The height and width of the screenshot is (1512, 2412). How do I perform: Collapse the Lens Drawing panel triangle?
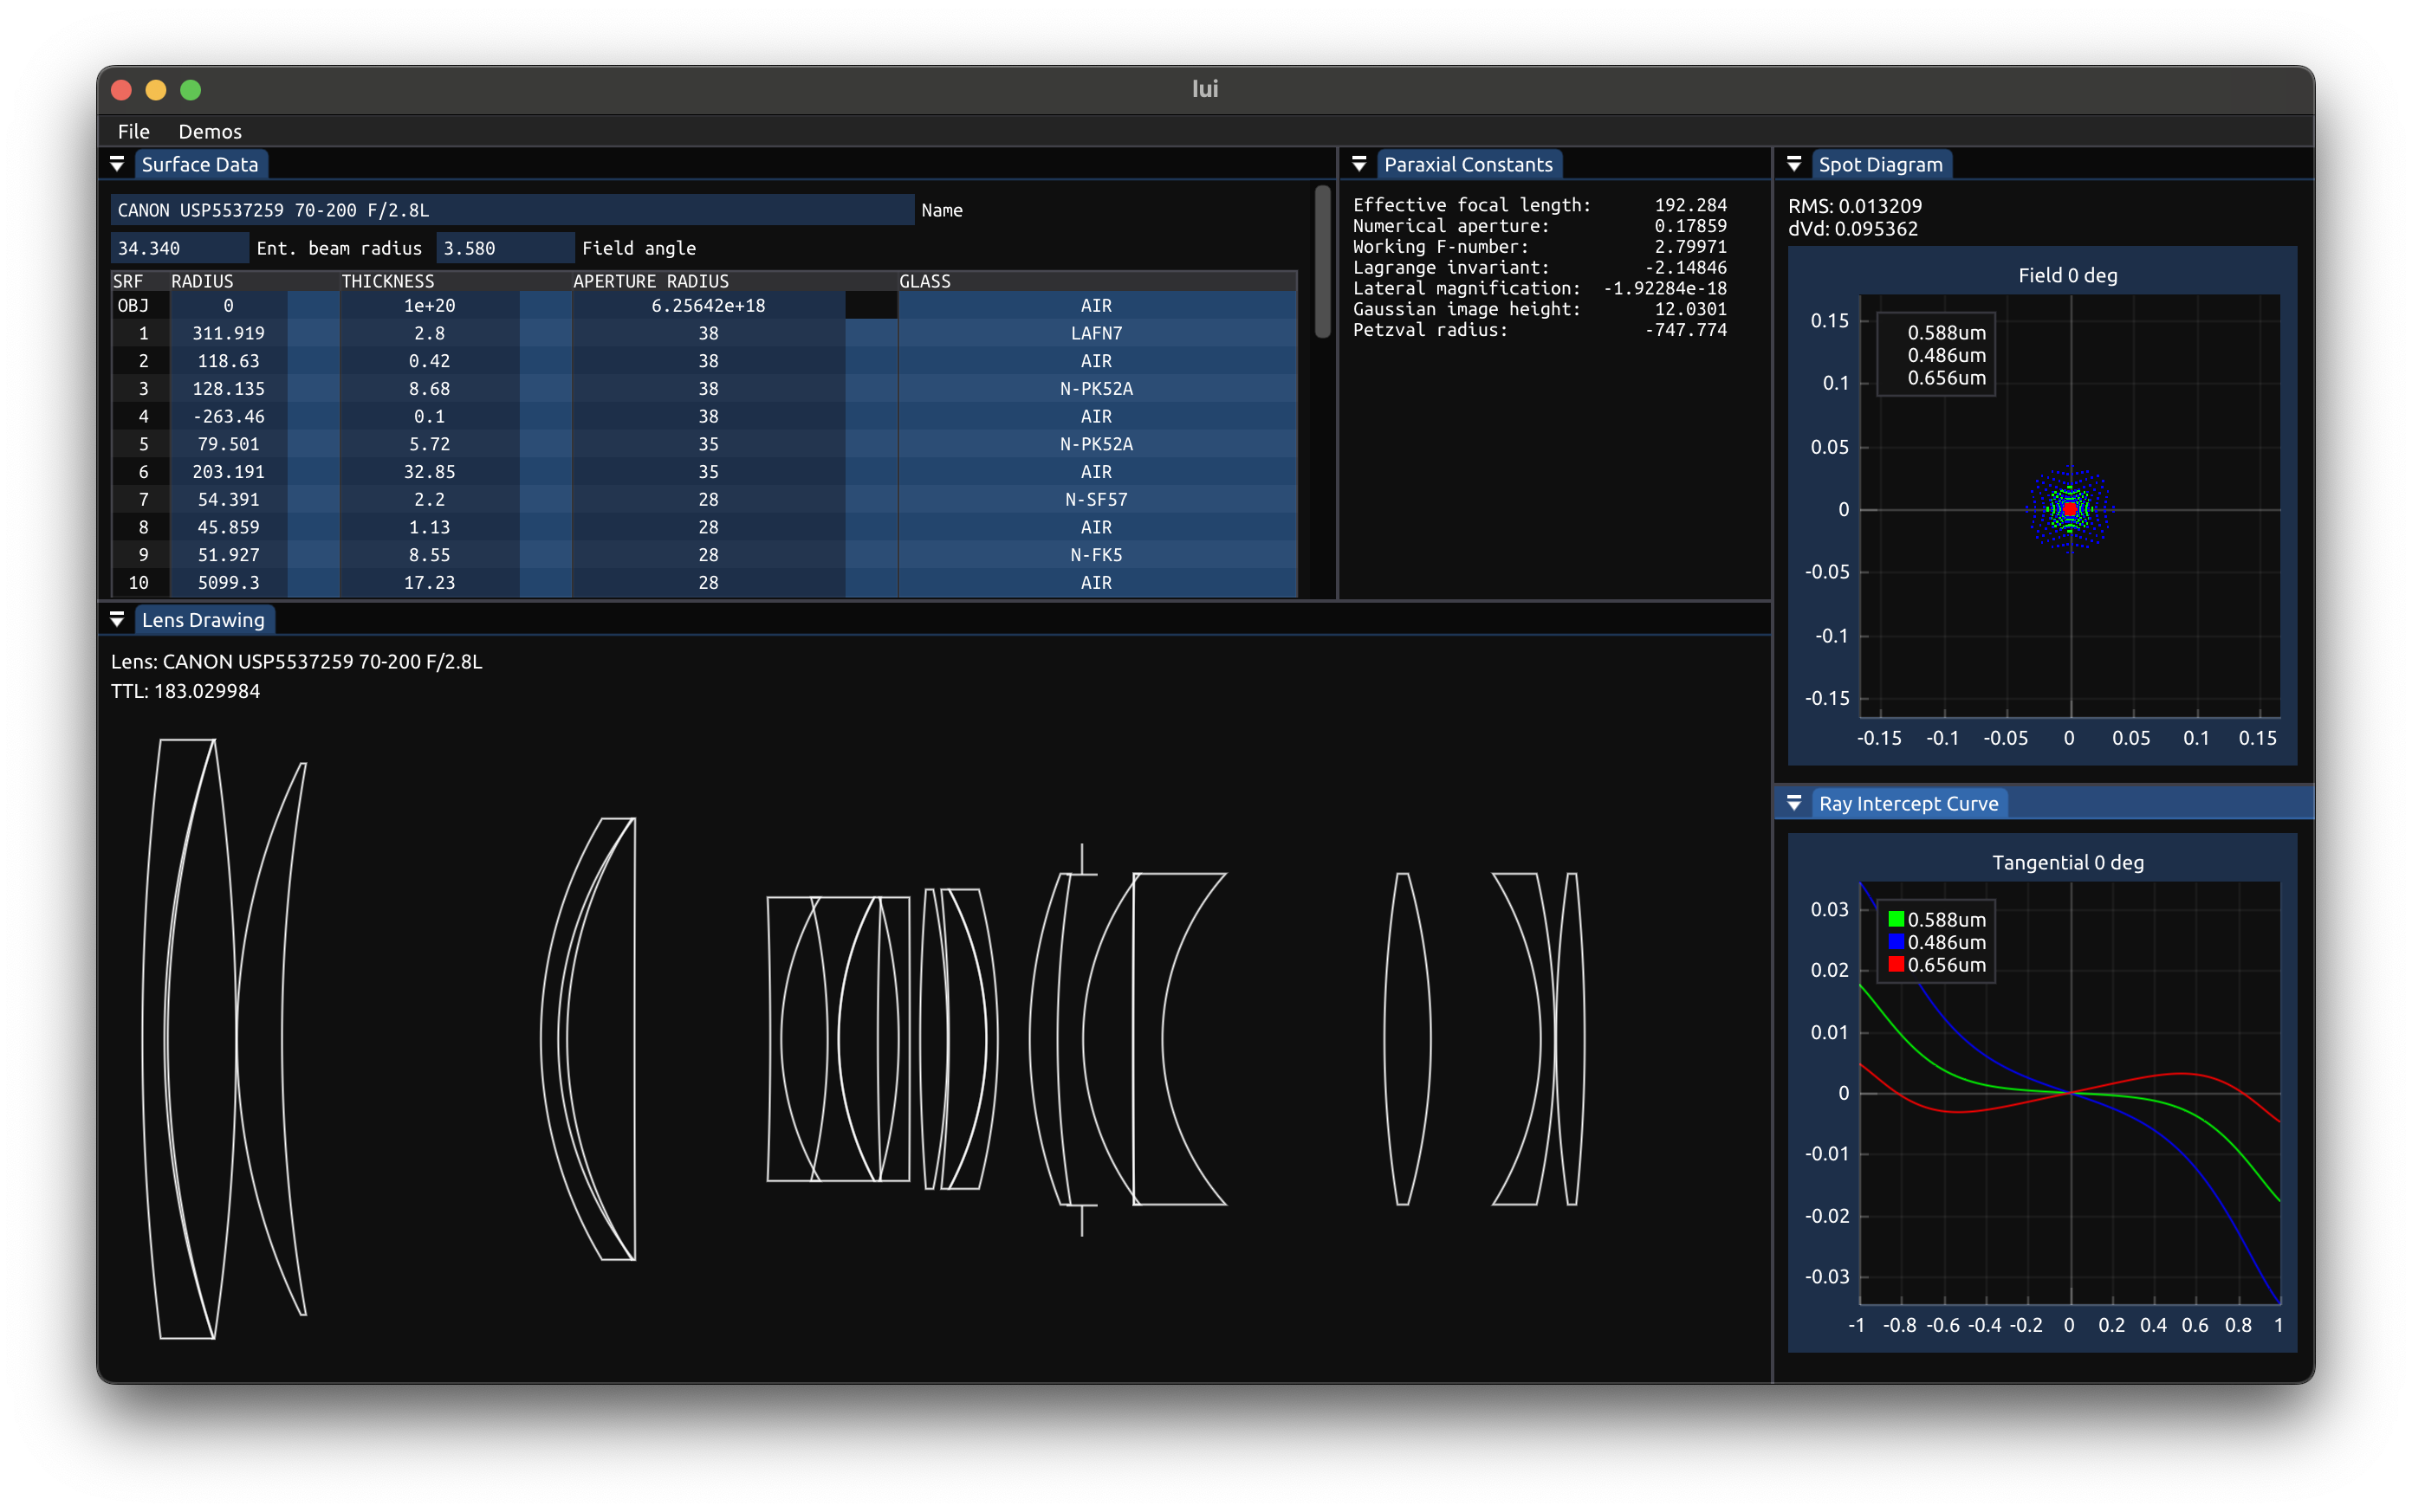[x=117, y=620]
